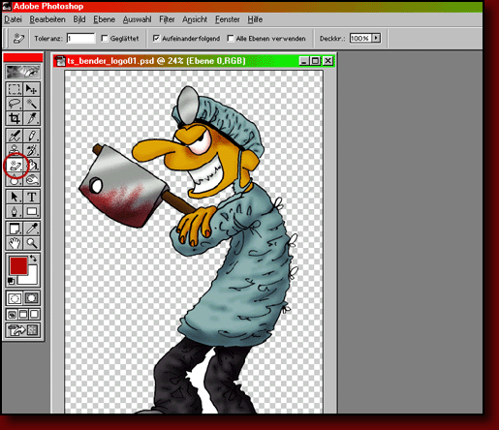Select the Magic Wand tool
The width and height of the screenshot is (499, 430).
[x=32, y=104]
